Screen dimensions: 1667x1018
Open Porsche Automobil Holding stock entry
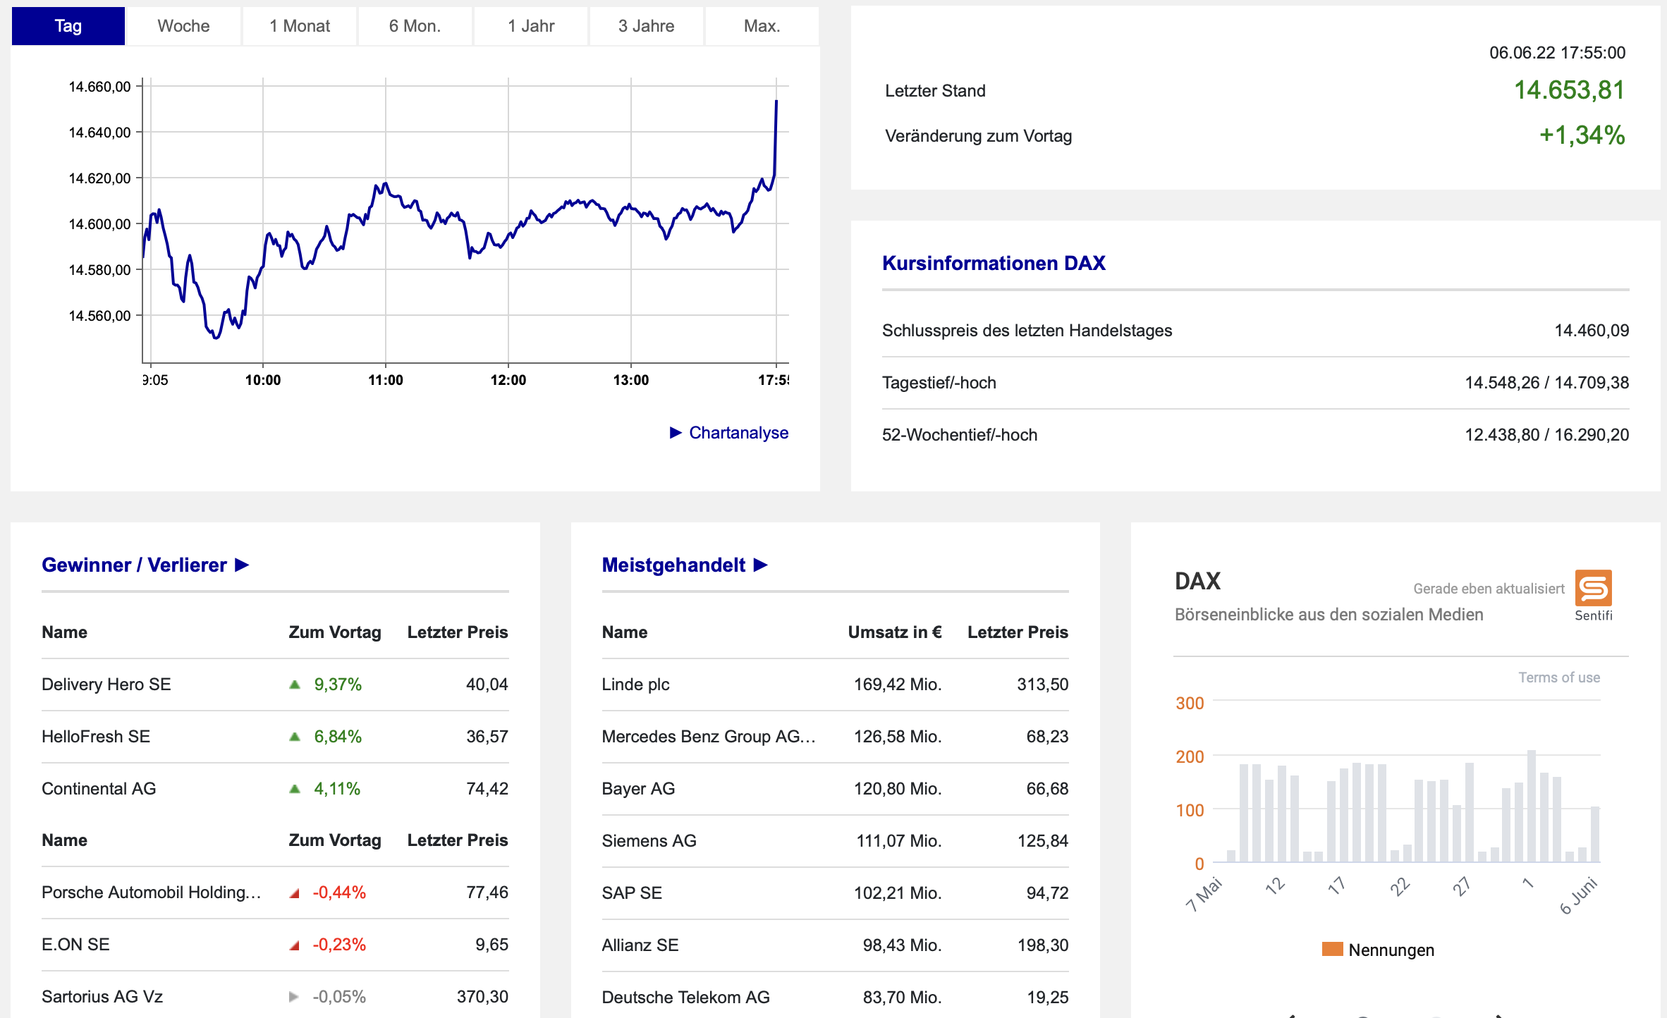[x=152, y=893]
